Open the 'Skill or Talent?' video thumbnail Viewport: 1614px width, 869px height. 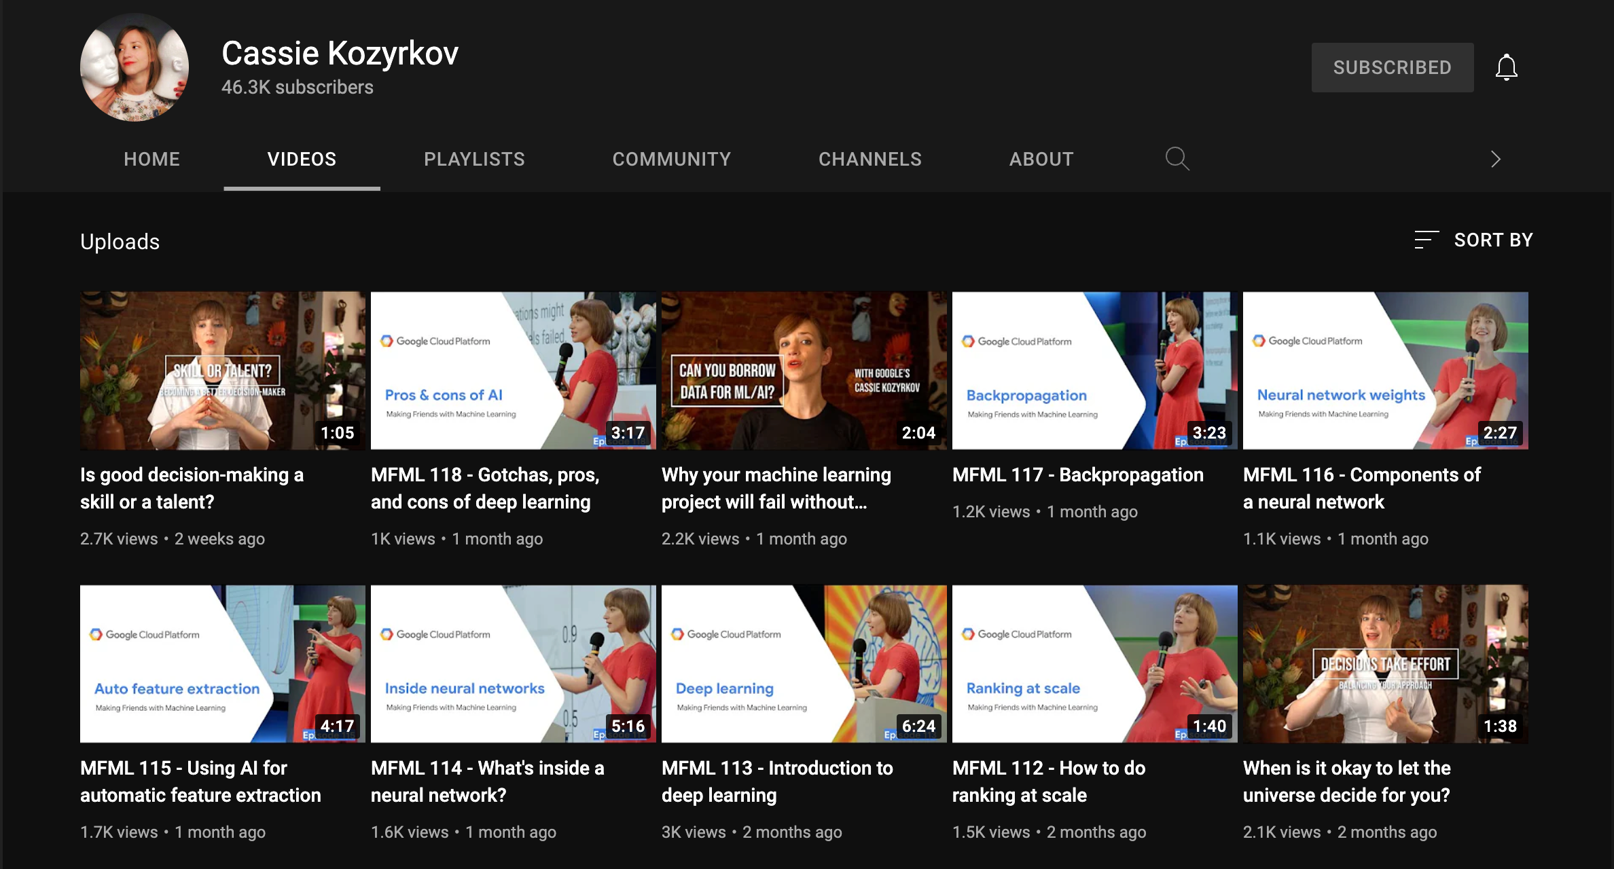[222, 371]
